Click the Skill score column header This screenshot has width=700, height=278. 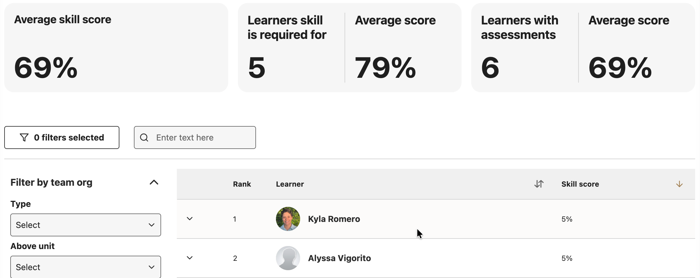tap(580, 184)
